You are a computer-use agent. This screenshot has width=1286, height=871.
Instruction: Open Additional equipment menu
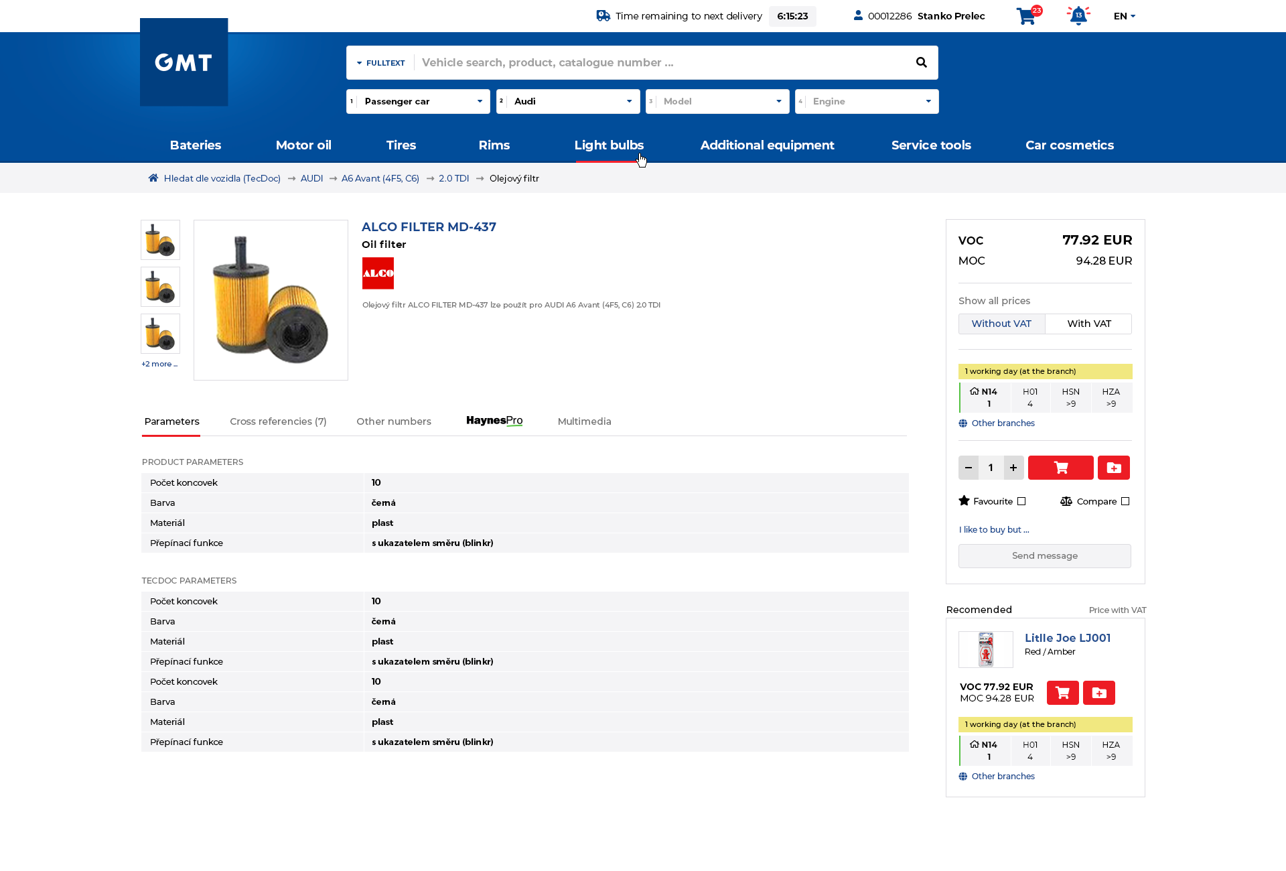pos(768,145)
